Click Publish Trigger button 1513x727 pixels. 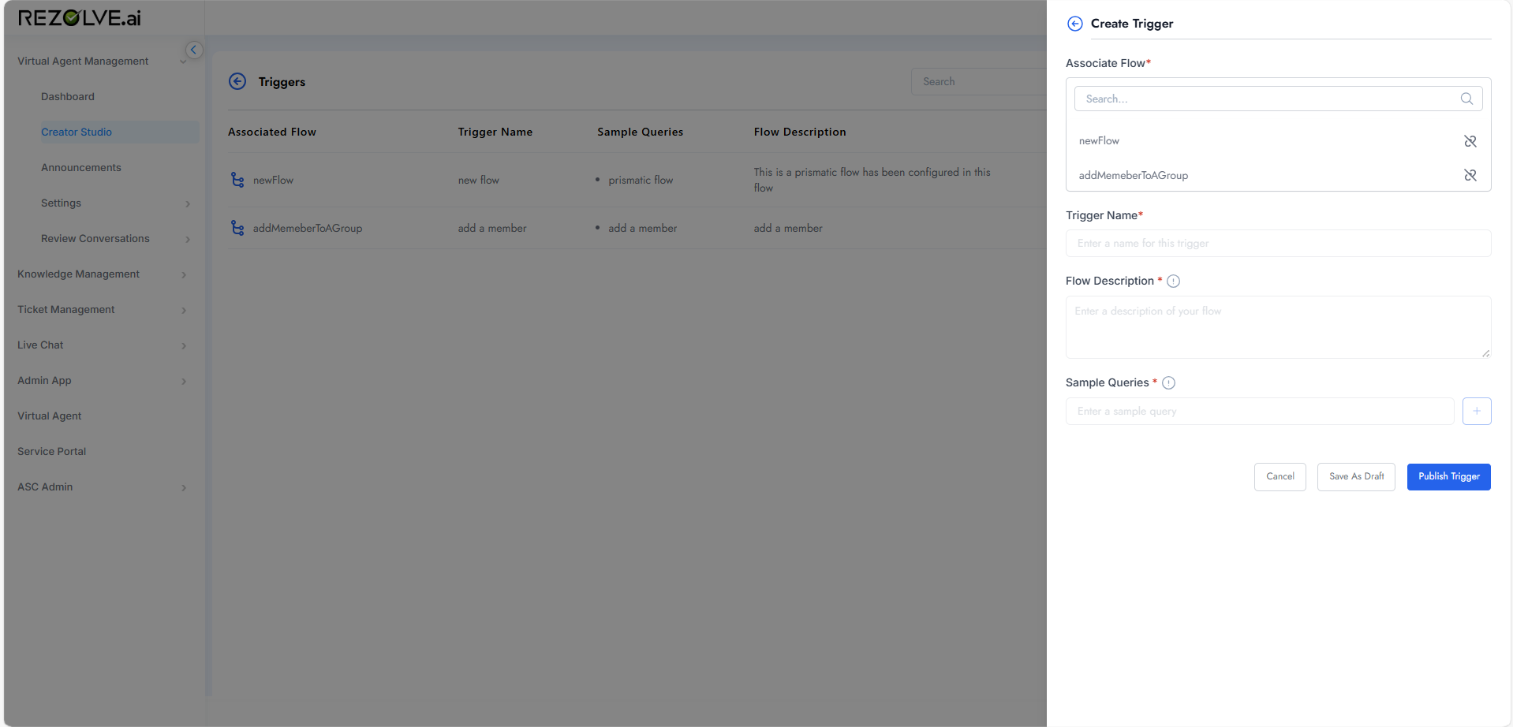pyautogui.click(x=1448, y=476)
